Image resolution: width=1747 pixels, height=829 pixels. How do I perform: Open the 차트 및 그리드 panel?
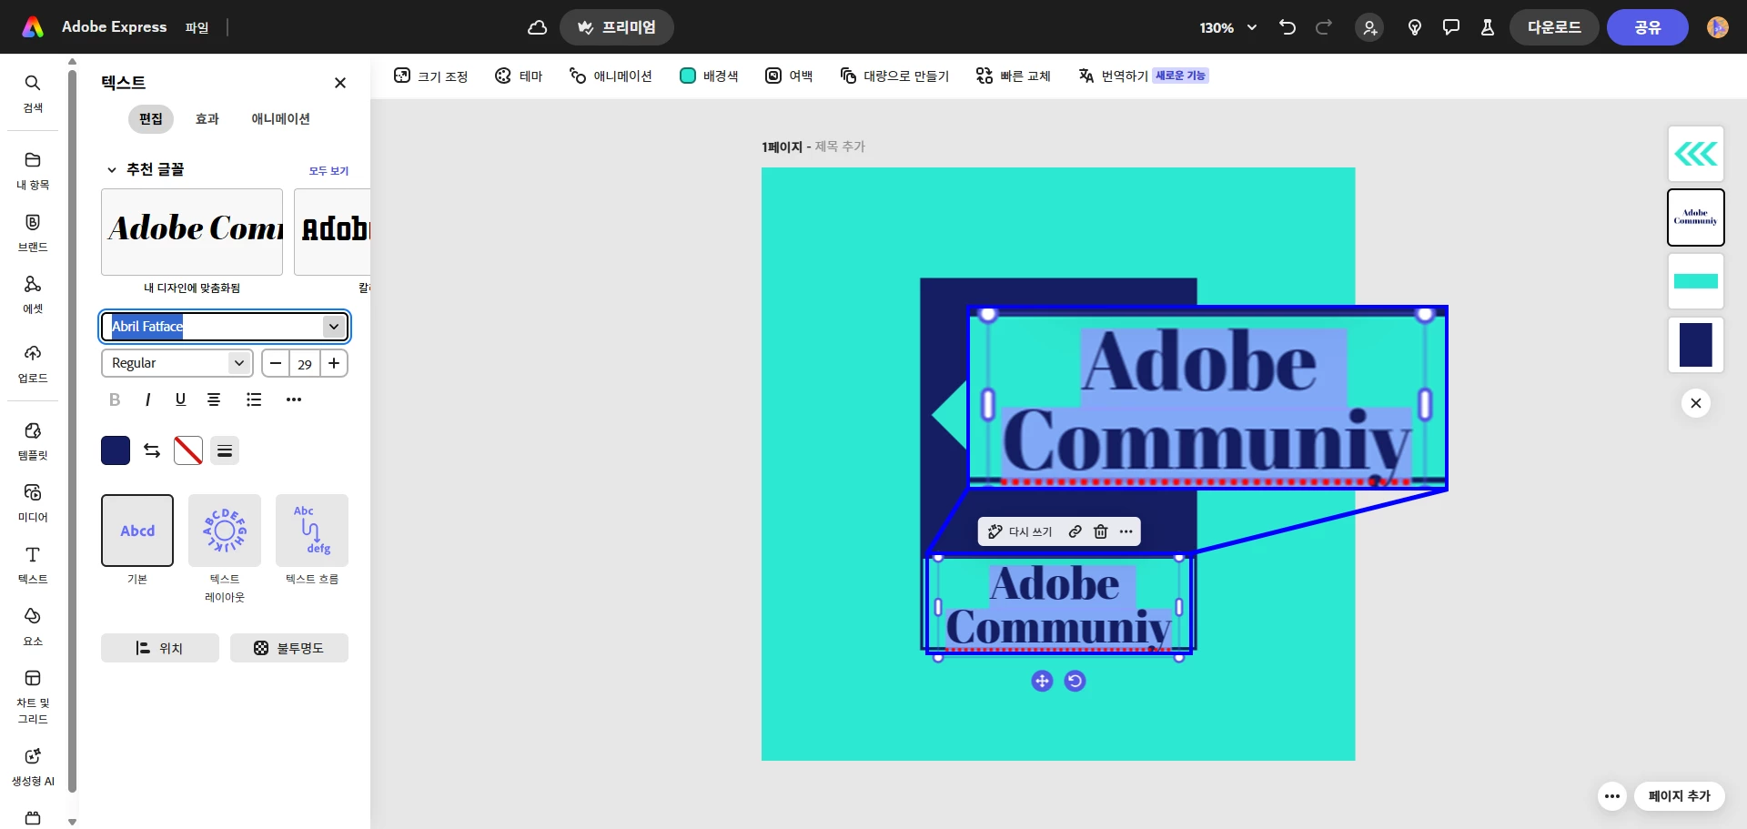(x=33, y=696)
